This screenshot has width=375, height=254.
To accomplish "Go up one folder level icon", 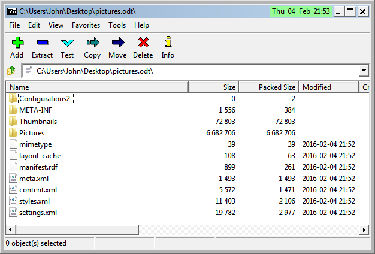I will [x=11, y=71].
